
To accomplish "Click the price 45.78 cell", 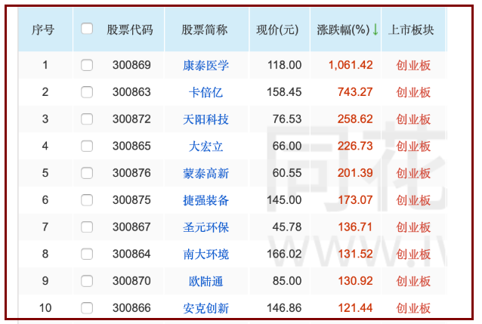I will (287, 227).
